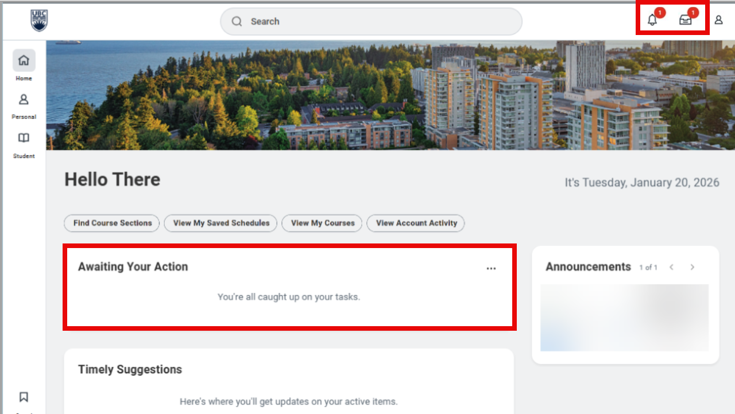The height and width of the screenshot is (414, 735).
Task: Open the Student section in the sidebar
Action: pyautogui.click(x=24, y=138)
